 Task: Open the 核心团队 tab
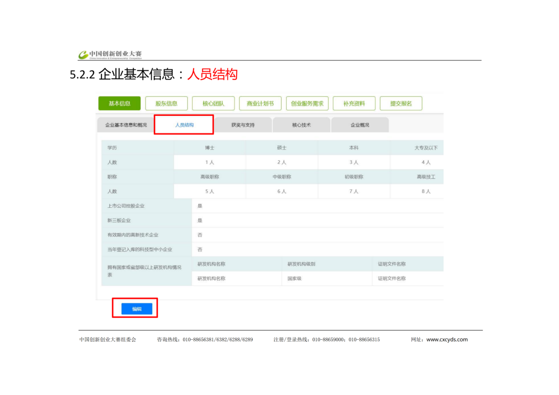tap(213, 103)
